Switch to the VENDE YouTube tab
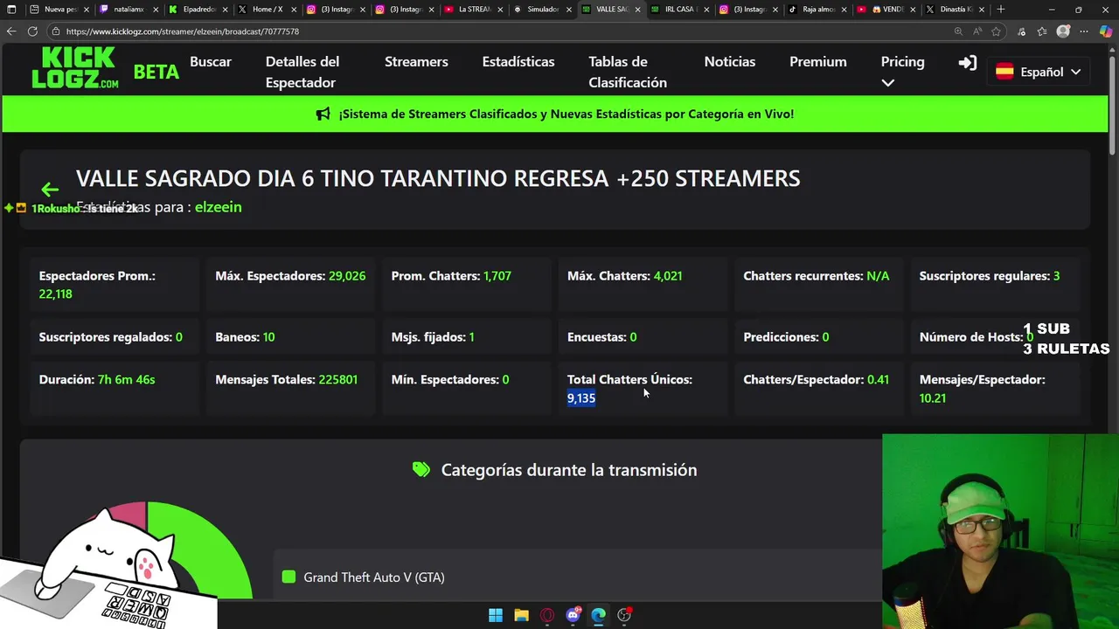Viewport: 1119px width, 629px height. point(886,9)
